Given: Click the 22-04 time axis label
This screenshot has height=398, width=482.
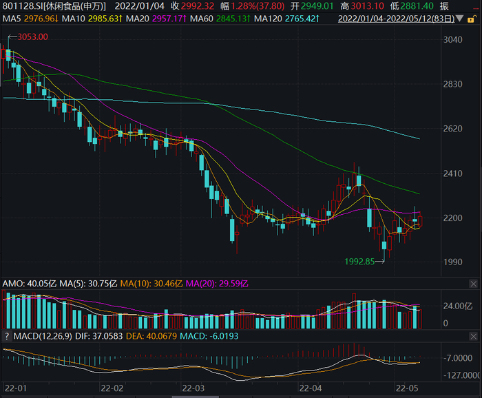Looking at the screenshot, I should coord(311,388).
